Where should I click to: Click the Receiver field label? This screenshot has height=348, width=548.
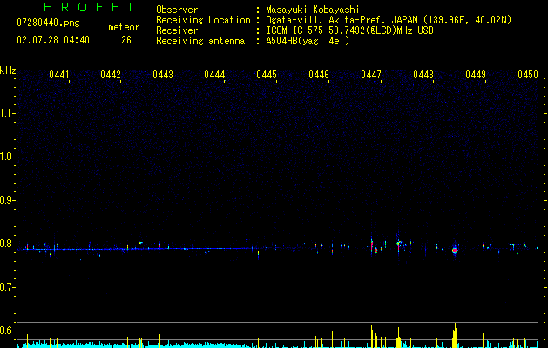tap(177, 30)
